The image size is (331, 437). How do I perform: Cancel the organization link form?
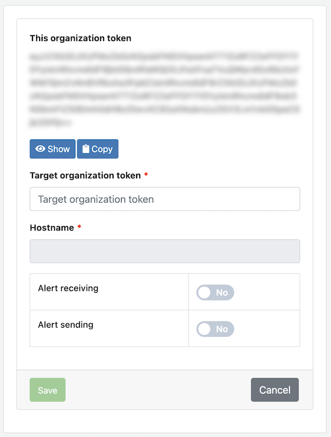[274, 390]
